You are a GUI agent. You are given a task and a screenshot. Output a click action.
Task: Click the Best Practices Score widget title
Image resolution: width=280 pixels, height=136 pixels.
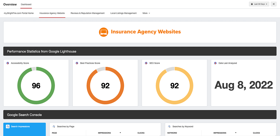(x=90, y=63)
